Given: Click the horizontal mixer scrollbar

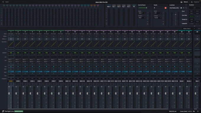Looking at the screenshot, I should point(88,109).
